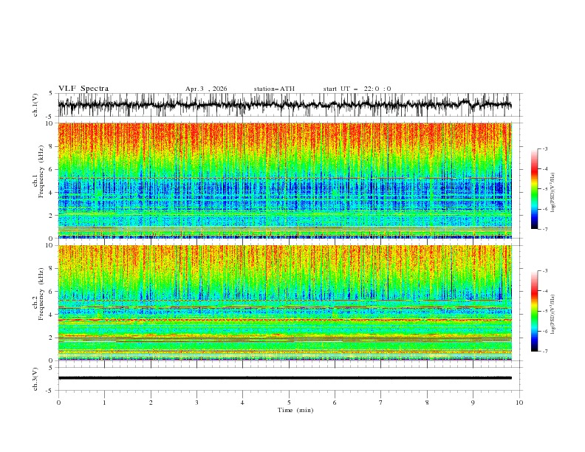Click the -5 tick on the lower colorbar
Image resolution: width=585 pixels, height=452 pixels.
coord(544,311)
